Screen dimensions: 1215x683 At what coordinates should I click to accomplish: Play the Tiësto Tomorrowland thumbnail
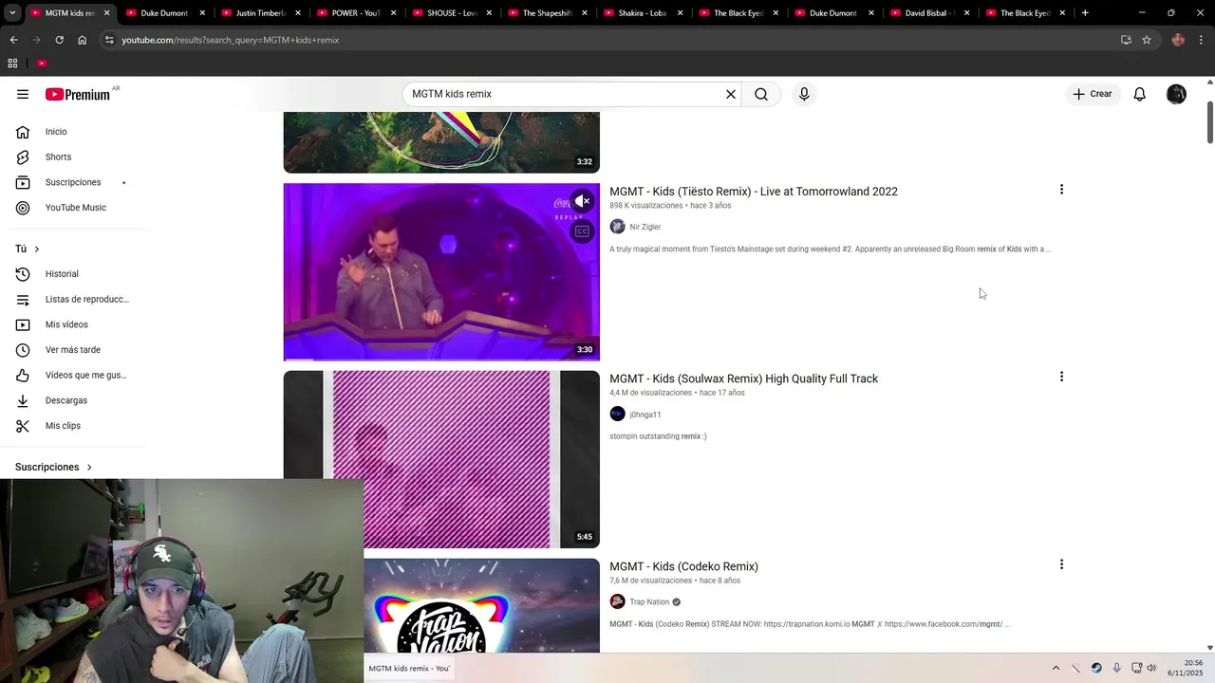[x=441, y=271]
